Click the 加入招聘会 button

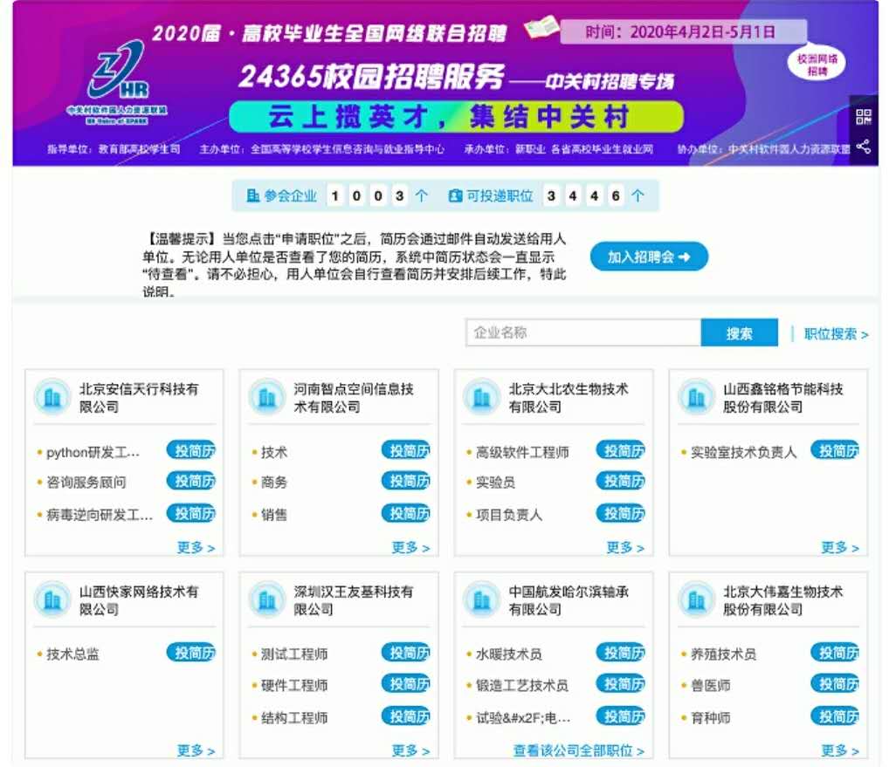pyautogui.click(x=649, y=257)
